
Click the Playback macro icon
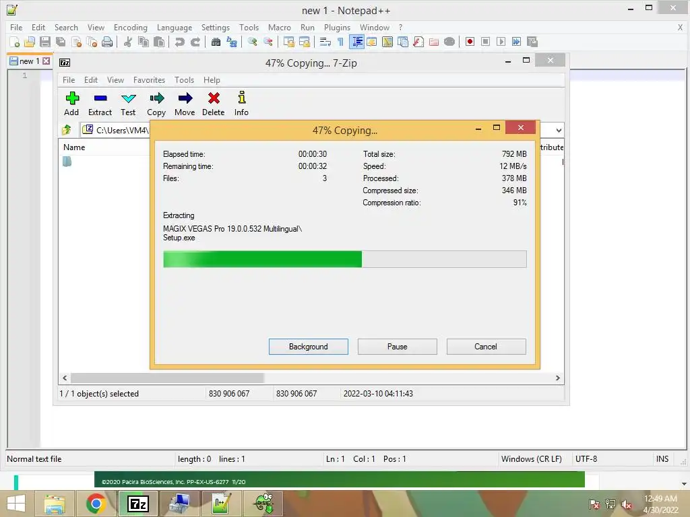click(501, 42)
